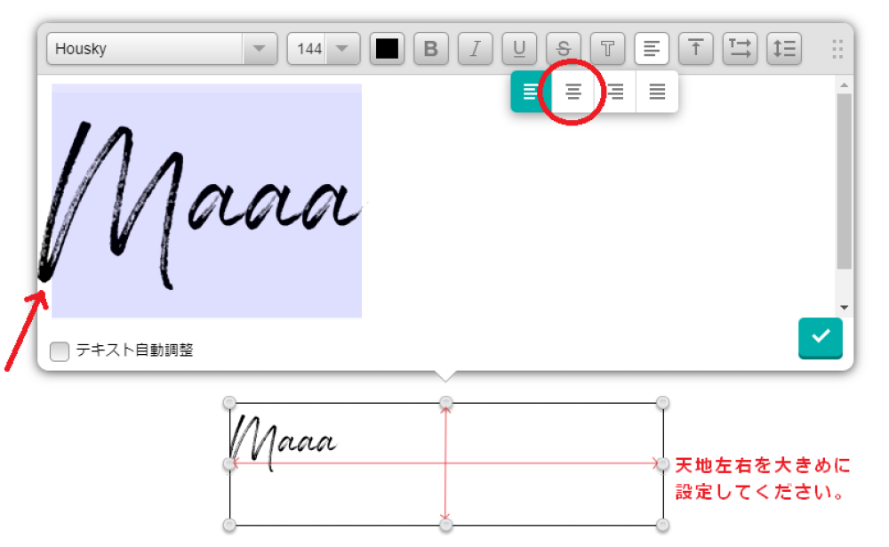Set vertical alignment to top
This screenshot has width=889, height=547.
tap(695, 49)
